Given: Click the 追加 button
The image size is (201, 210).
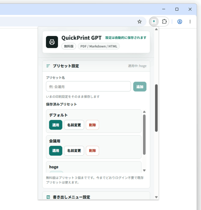Looking at the screenshot, I should pos(140,87).
